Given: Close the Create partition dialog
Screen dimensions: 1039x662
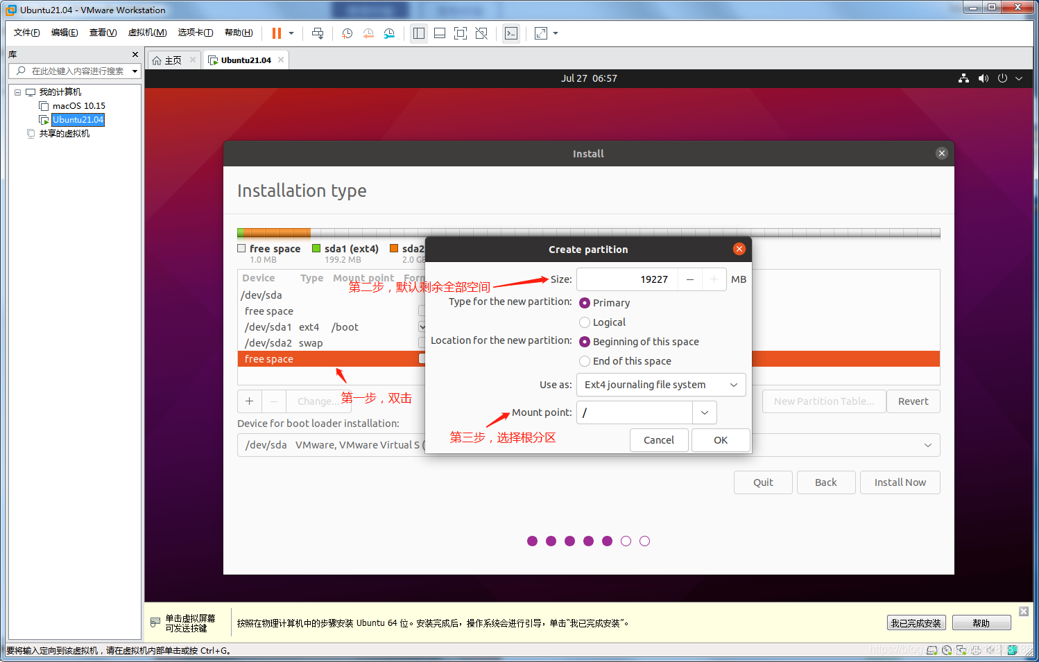Looking at the screenshot, I should click(739, 249).
